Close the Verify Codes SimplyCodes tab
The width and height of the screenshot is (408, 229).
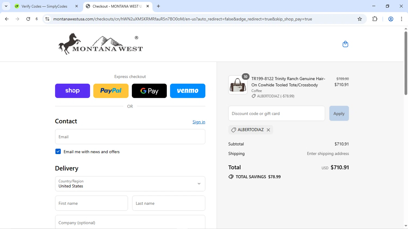76,6
